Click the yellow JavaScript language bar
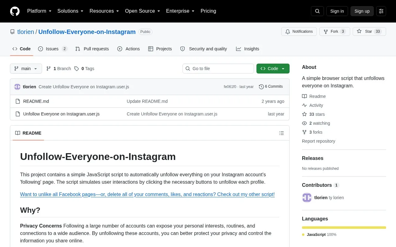The image size is (396, 247). (344, 228)
